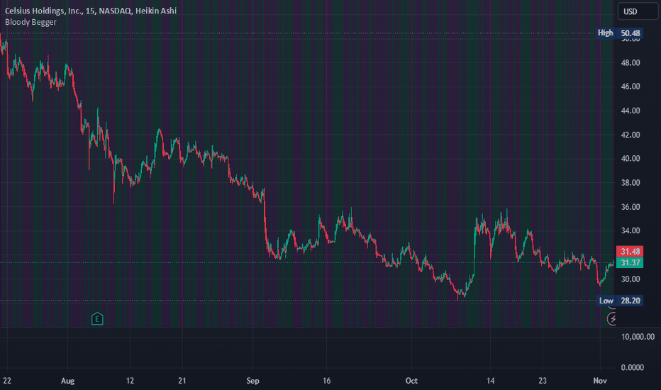Screen dimensions: 661x390
Task: Click the red 31.48 price tag
Action: [x=630, y=251]
